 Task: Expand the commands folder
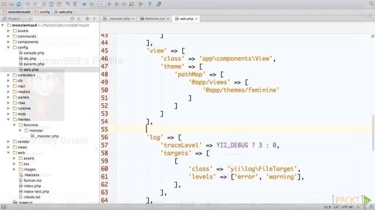point(9,36)
